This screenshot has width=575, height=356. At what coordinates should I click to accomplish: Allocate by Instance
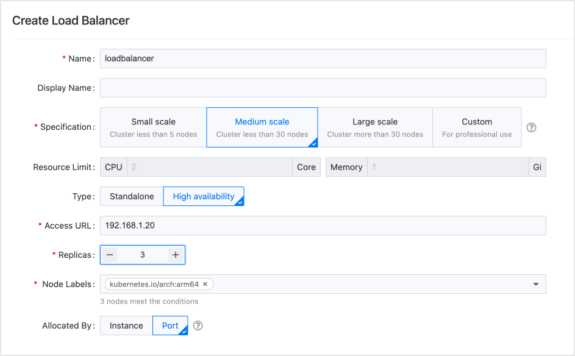pos(126,326)
